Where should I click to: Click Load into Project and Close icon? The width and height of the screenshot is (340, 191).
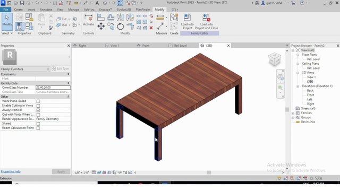tap(207, 21)
